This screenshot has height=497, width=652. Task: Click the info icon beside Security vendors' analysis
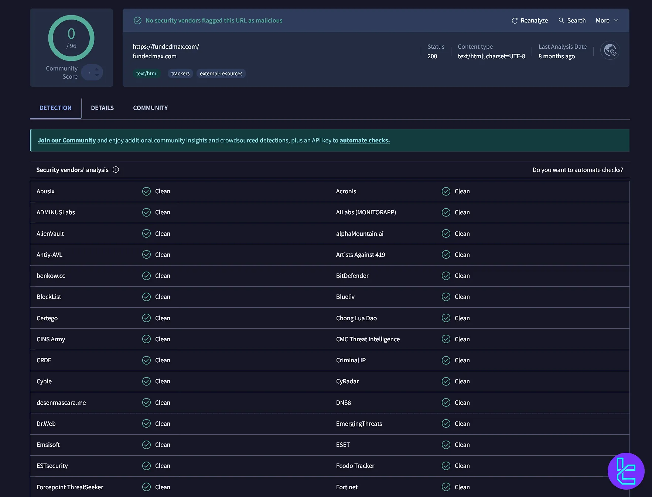coord(116,170)
